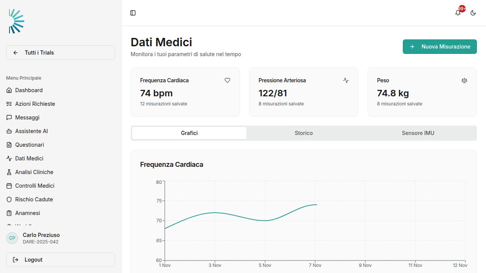Image resolution: width=486 pixels, height=273 pixels.
Task: Click the Dati Medici page heading
Action: coord(161,42)
